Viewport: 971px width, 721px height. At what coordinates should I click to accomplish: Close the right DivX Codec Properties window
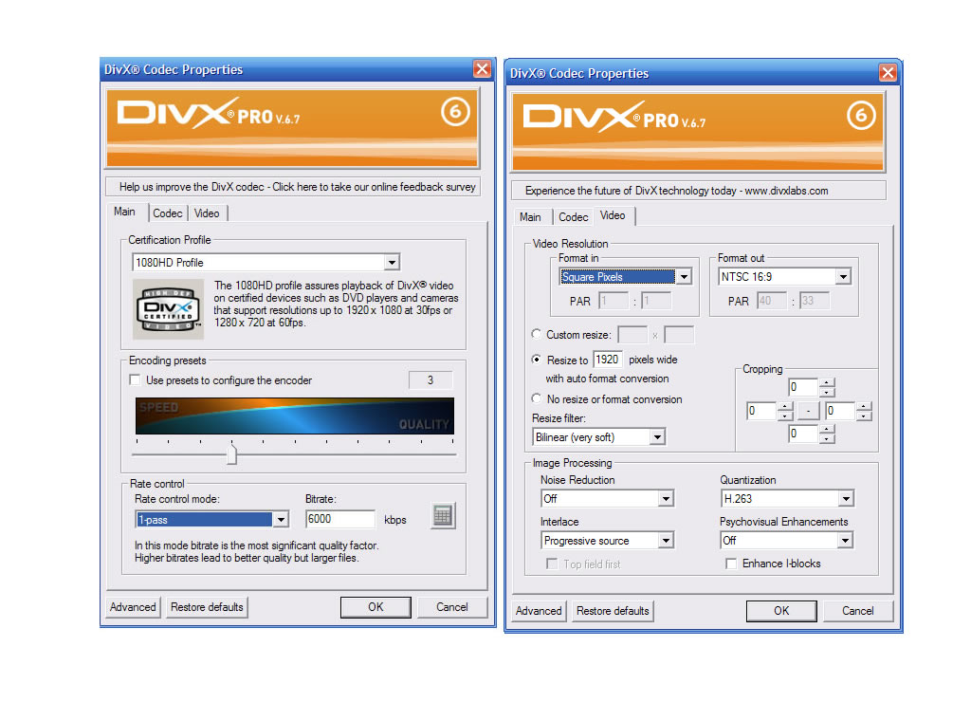888,72
